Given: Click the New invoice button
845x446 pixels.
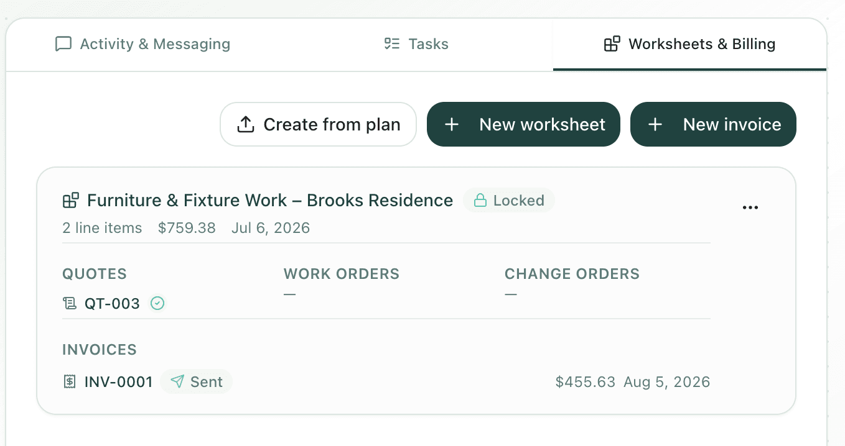Looking at the screenshot, I should pos(713,124).
